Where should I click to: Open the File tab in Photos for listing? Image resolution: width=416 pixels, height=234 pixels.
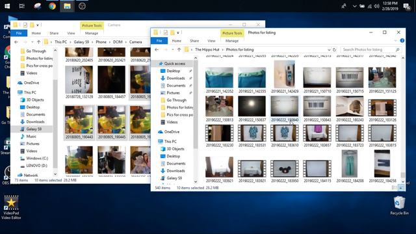[159, 40]
